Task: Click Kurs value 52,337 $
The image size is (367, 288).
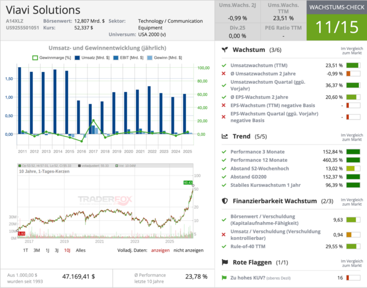Action: (x=83, y=28)
